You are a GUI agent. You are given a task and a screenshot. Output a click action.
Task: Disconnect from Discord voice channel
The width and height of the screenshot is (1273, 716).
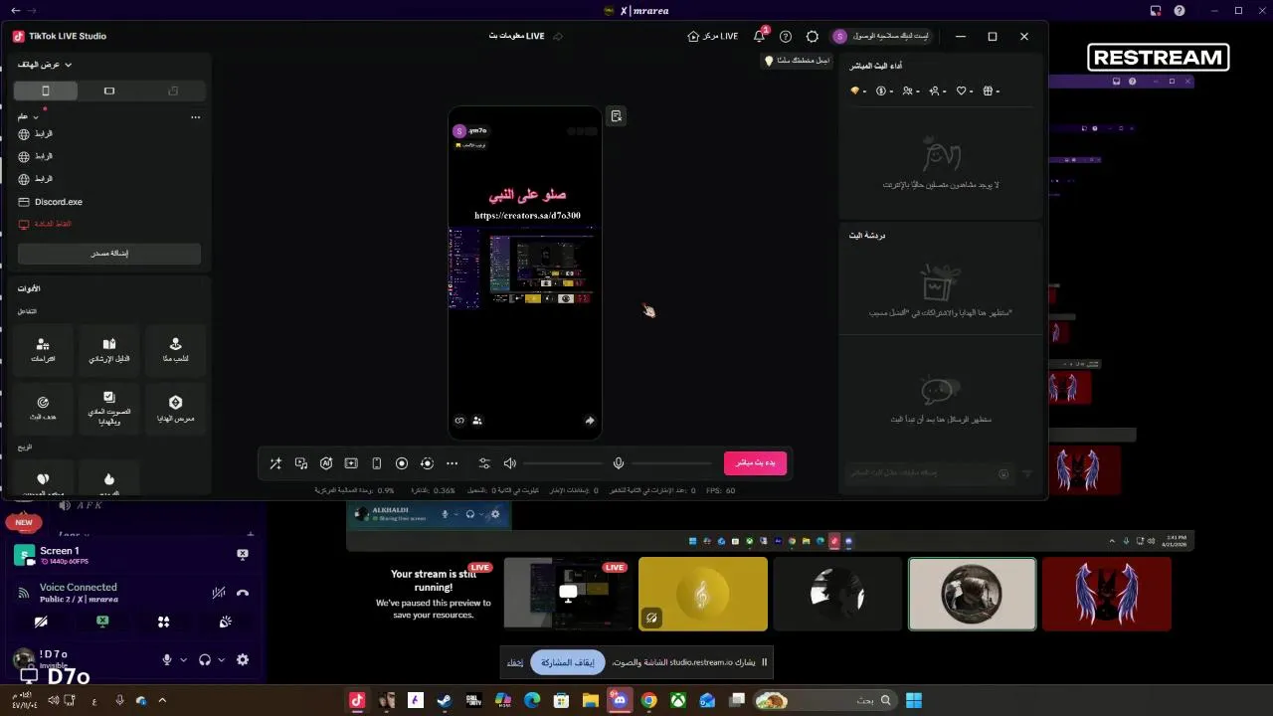pyautogui.click(x=243, y=593)
